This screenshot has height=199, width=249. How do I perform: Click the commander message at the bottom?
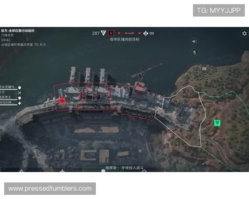124,168
